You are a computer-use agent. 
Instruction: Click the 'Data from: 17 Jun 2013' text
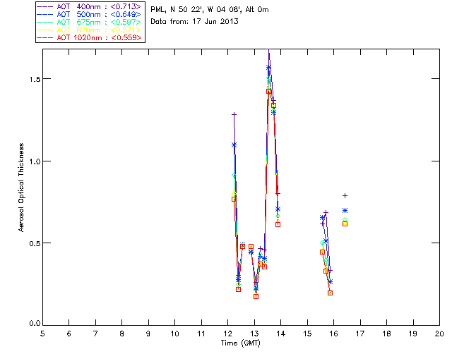tap(195, 22)
